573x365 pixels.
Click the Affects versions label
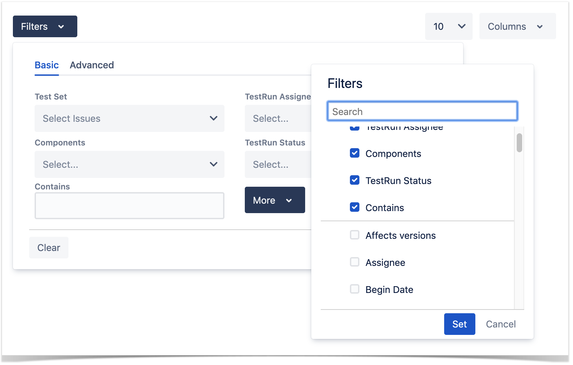[401, 235]
